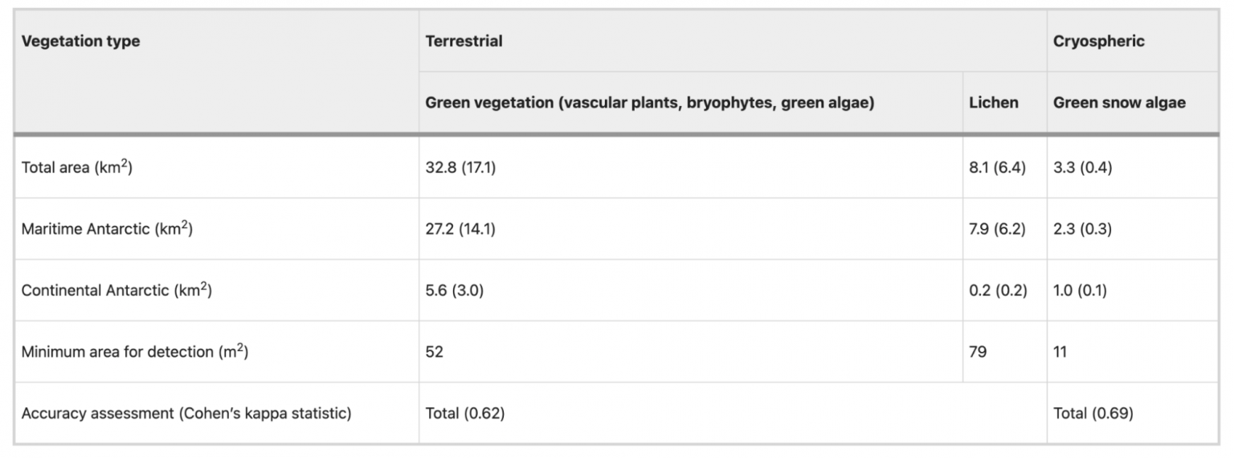Select the Terrestrial column header
The width and height of the screenshot is (1234, 458).
tap(732, 41)
